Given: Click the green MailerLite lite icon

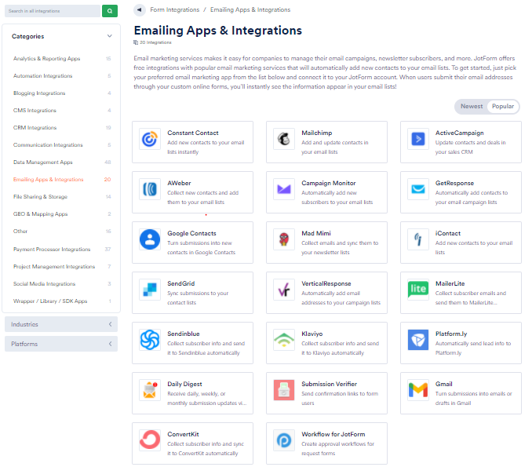Looking at the screenshot, I should coord(417,290).
